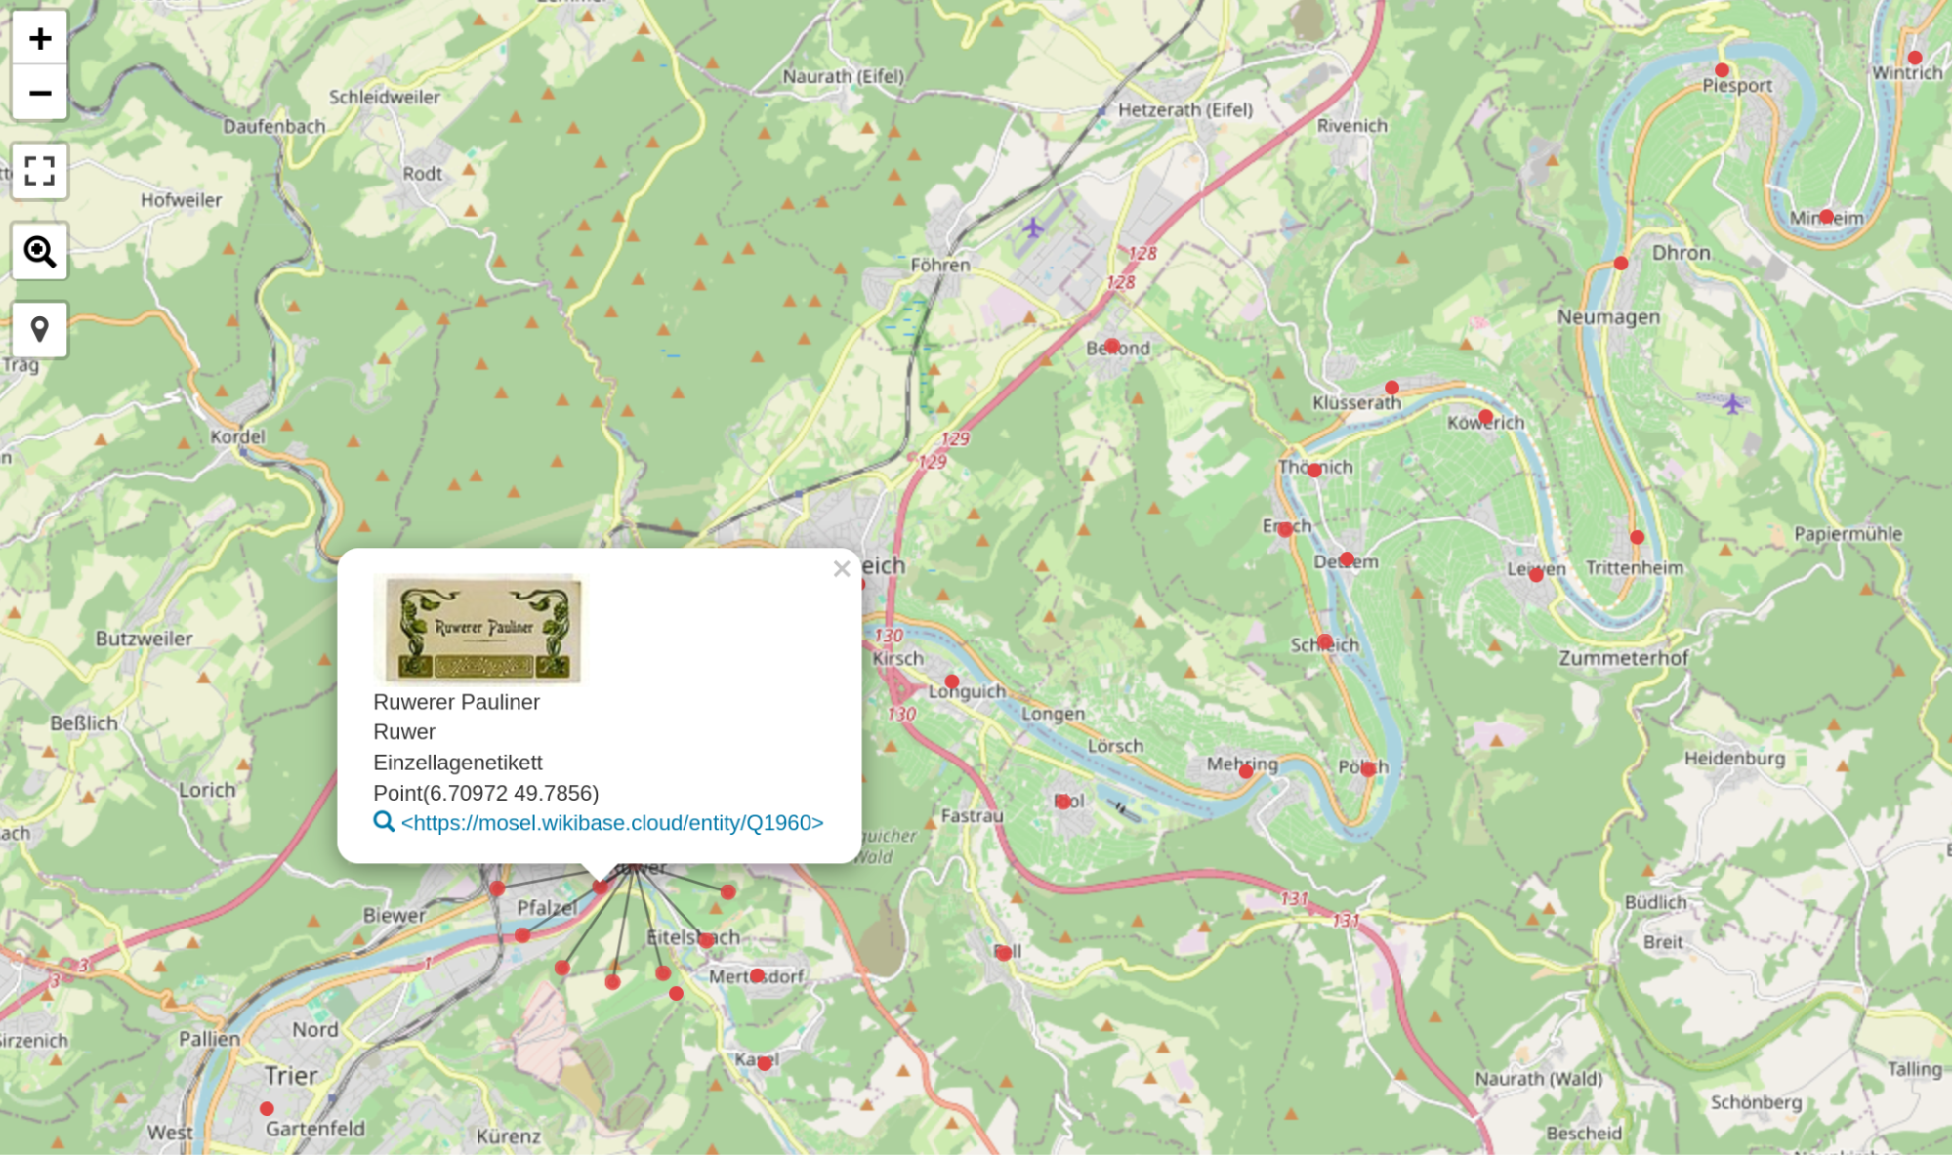This screenshot has width=1952, height=1156.
Task: Zoom in on the map
Action: click(40, 39)
